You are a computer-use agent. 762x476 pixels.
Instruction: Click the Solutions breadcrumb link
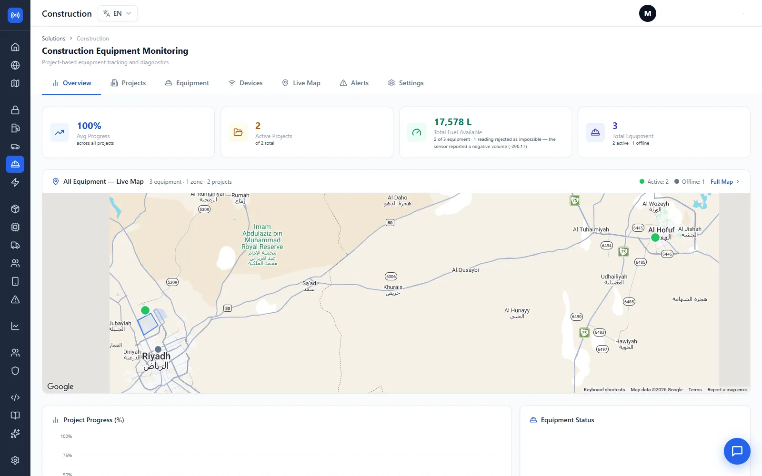point(53,39)
